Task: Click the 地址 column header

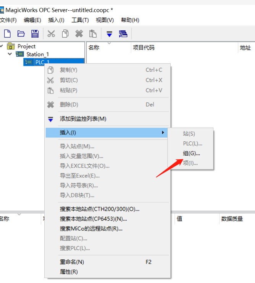Action: 247,48
